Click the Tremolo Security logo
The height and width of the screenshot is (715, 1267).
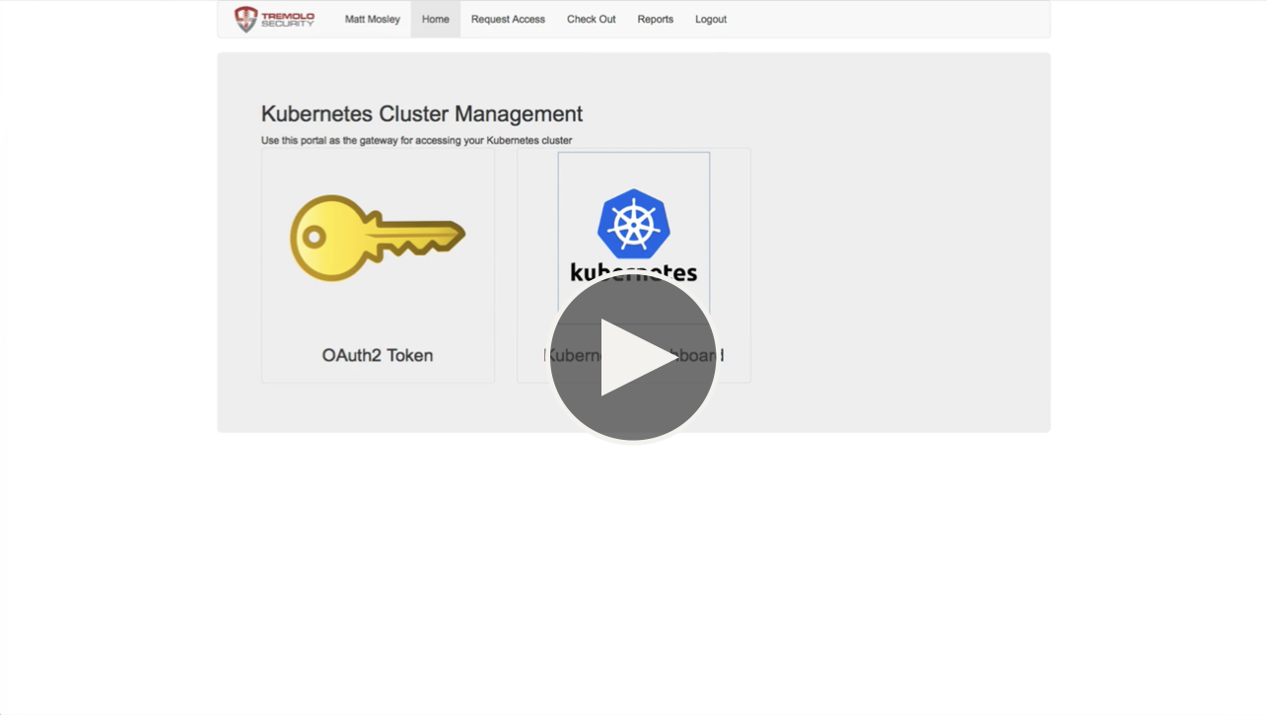pyautogui.click(x=274, y=19)
